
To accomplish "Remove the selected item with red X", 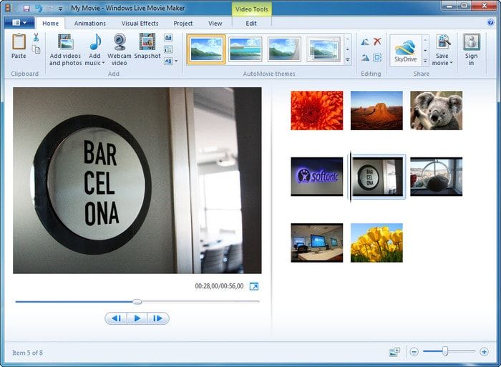I will click(377, 41).
